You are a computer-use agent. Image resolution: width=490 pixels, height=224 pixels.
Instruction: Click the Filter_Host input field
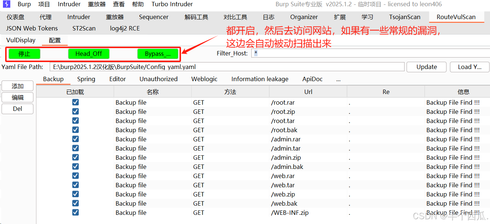click(370, 53)
